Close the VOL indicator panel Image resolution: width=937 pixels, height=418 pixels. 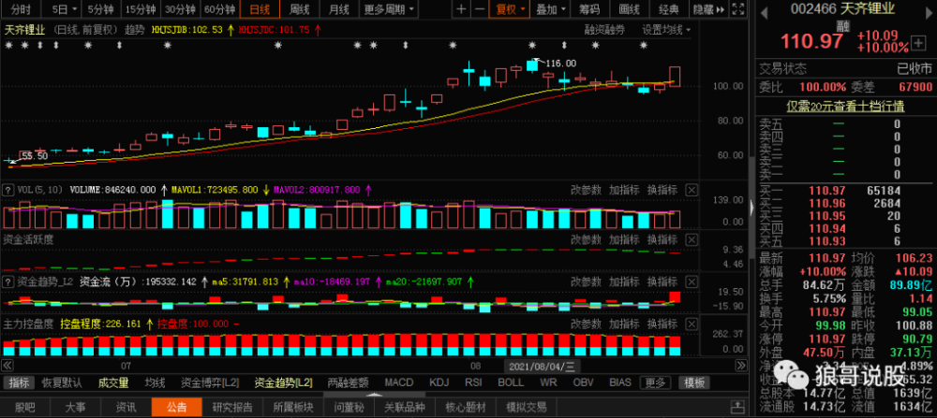point(691,190)
